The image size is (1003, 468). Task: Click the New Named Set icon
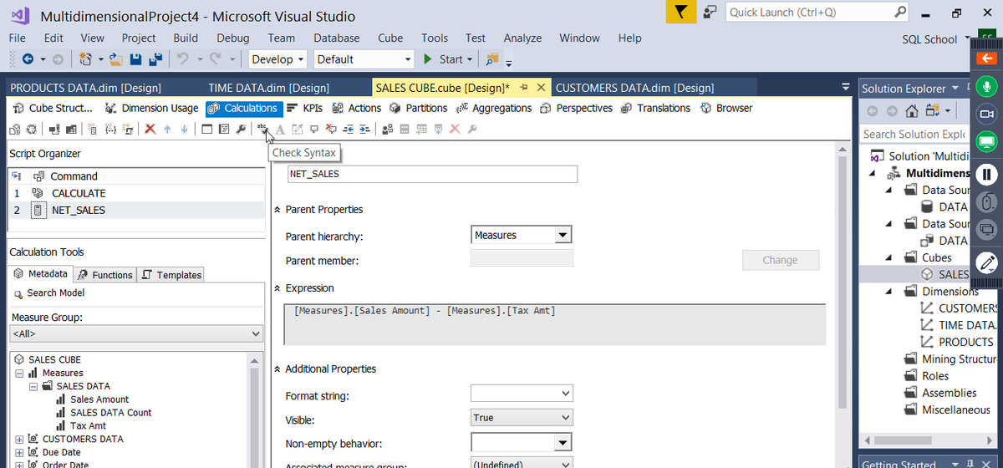point(110,130)
